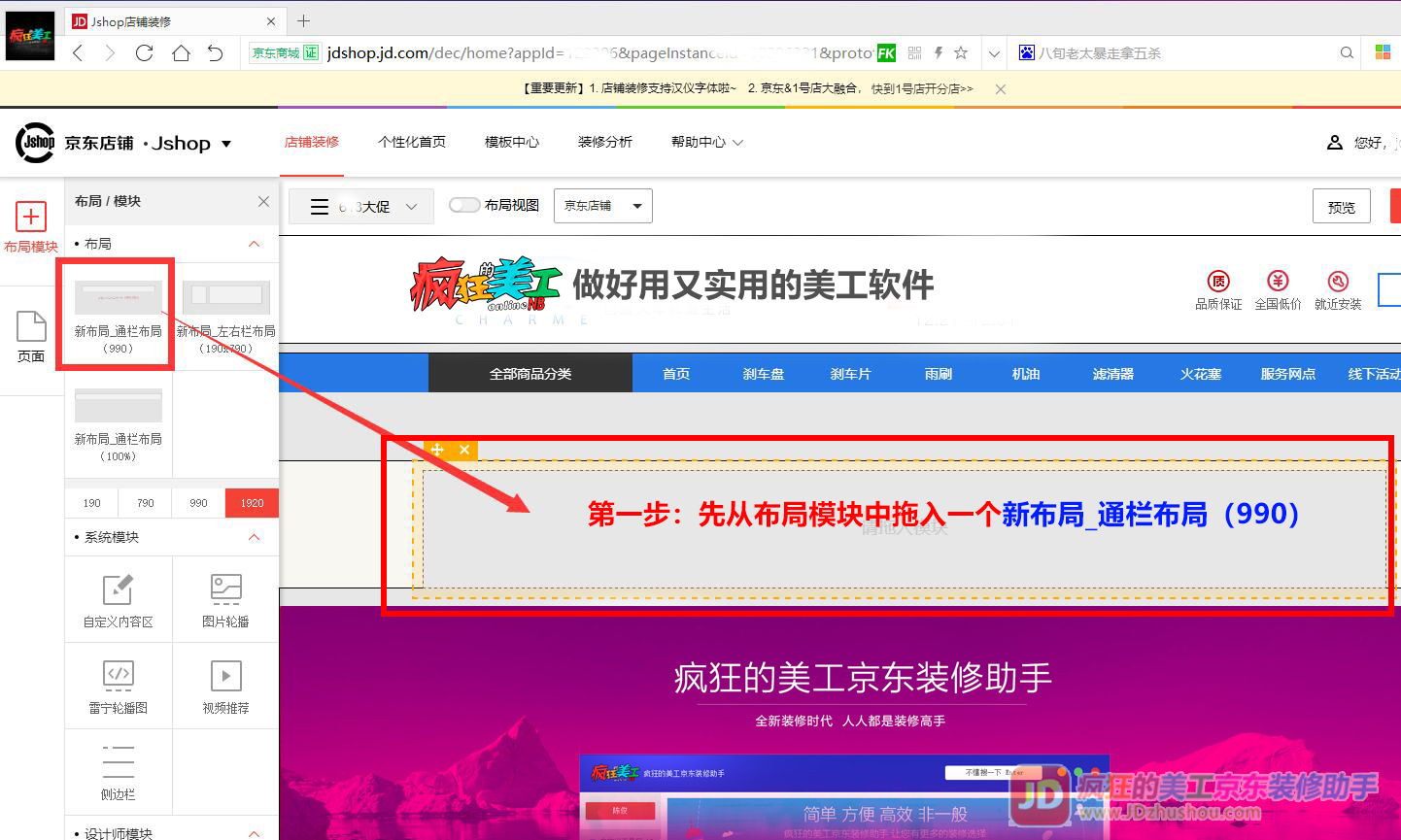Open a new browser tab with plus

coord(304,20)
